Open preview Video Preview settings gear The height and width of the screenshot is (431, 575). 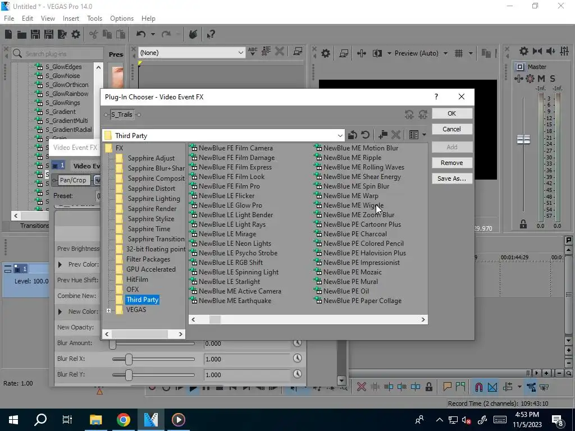tap(326, 53)
